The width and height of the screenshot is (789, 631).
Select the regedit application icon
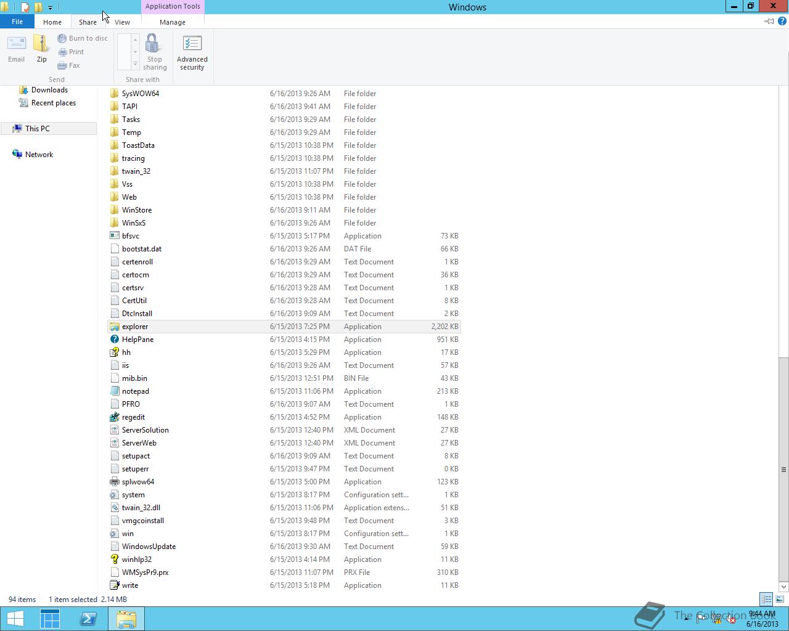(x=115, y=417)
